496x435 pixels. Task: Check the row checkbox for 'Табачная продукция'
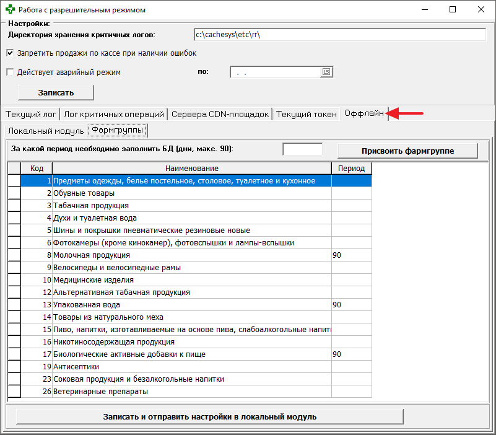pyautogui.click(x=14, y=205)
